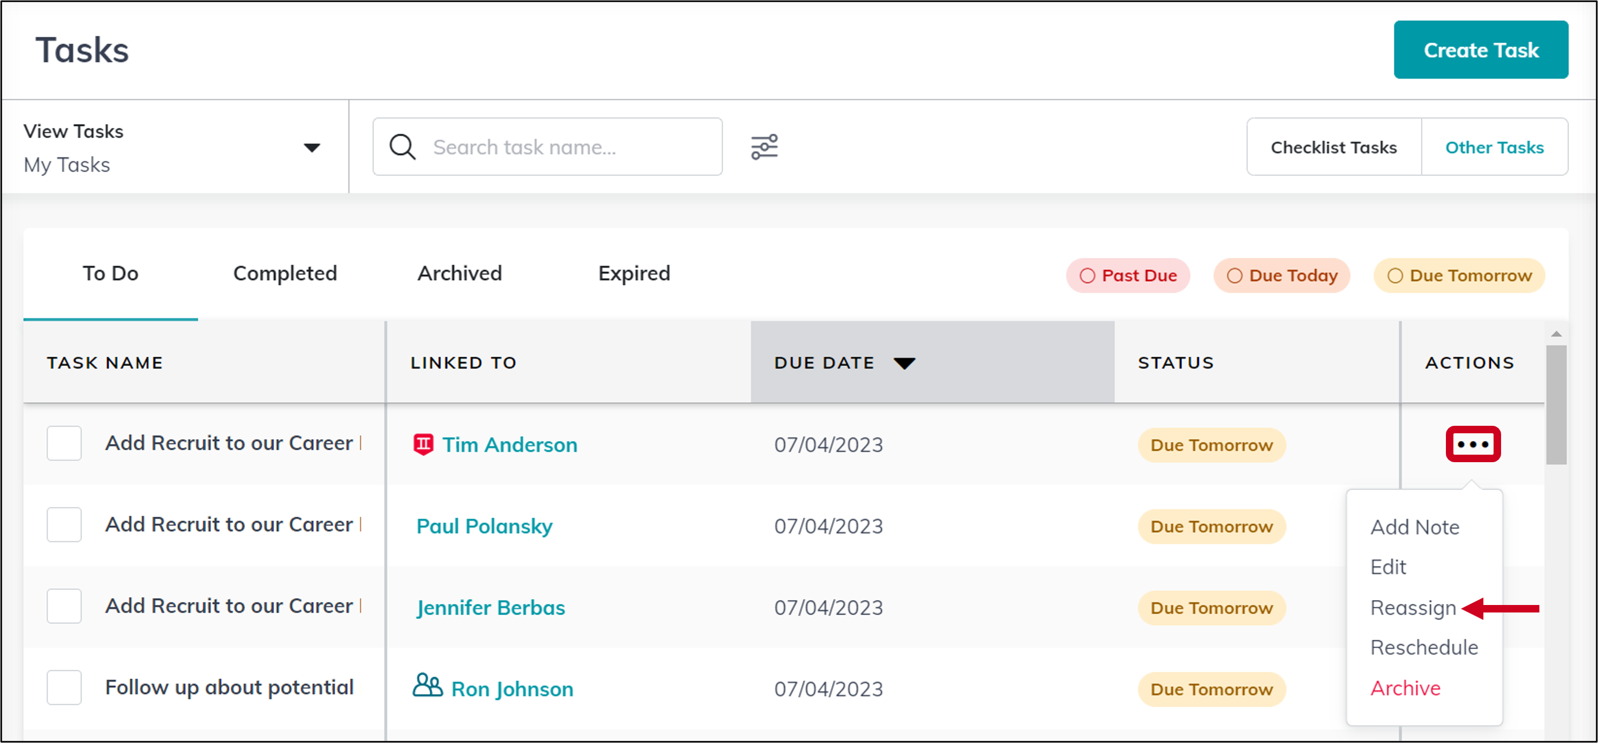
Task: Click the flag icon next to Tim Anderson
Action: (x=423, y=445)
